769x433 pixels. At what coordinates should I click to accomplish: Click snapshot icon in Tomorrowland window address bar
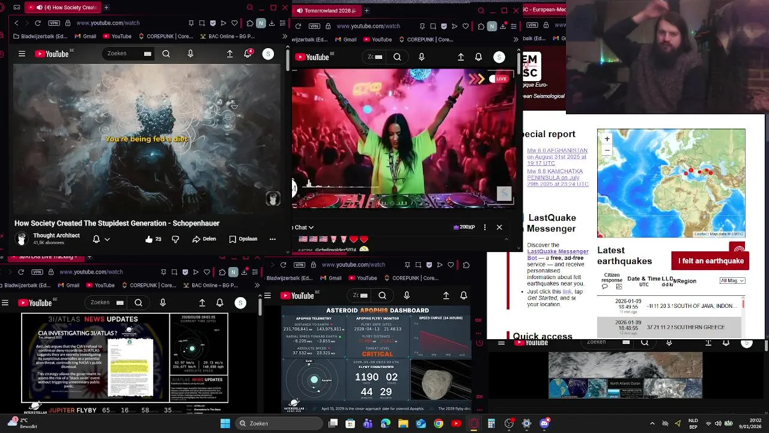[433, 26]
